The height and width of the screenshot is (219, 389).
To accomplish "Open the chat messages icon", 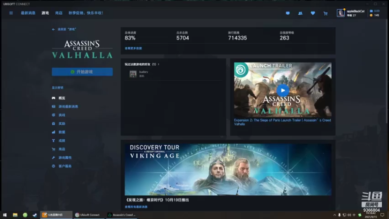I will point(288,13).
